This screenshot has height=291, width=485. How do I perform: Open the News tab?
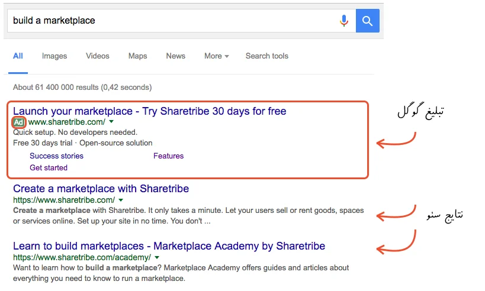[x=176, y=56]
